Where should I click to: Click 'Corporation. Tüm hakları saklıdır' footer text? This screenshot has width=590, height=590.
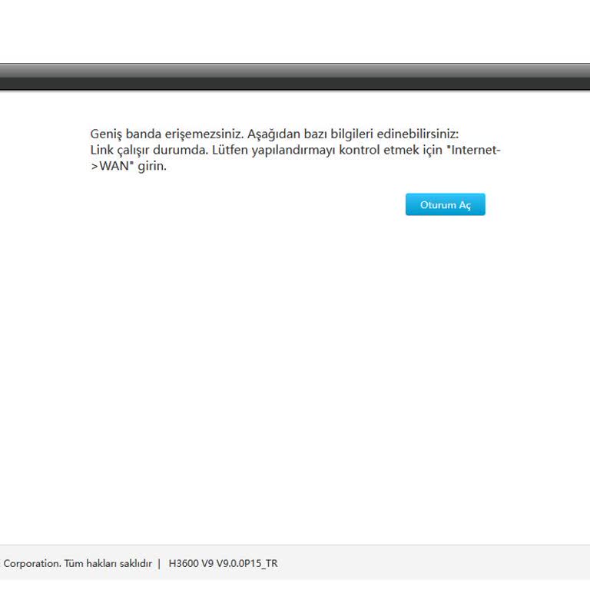pyautogui.click(x=77, y=563)
